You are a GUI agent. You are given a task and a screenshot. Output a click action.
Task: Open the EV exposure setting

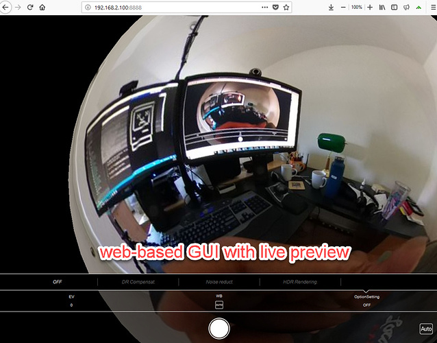coord(72,301)
